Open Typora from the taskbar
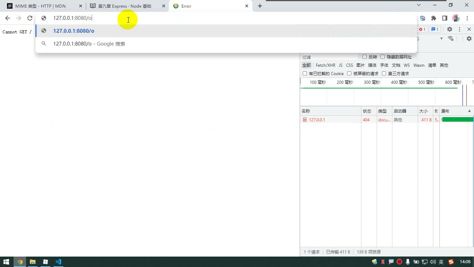This screenshot has height=267, width=474. click(46, 262)
